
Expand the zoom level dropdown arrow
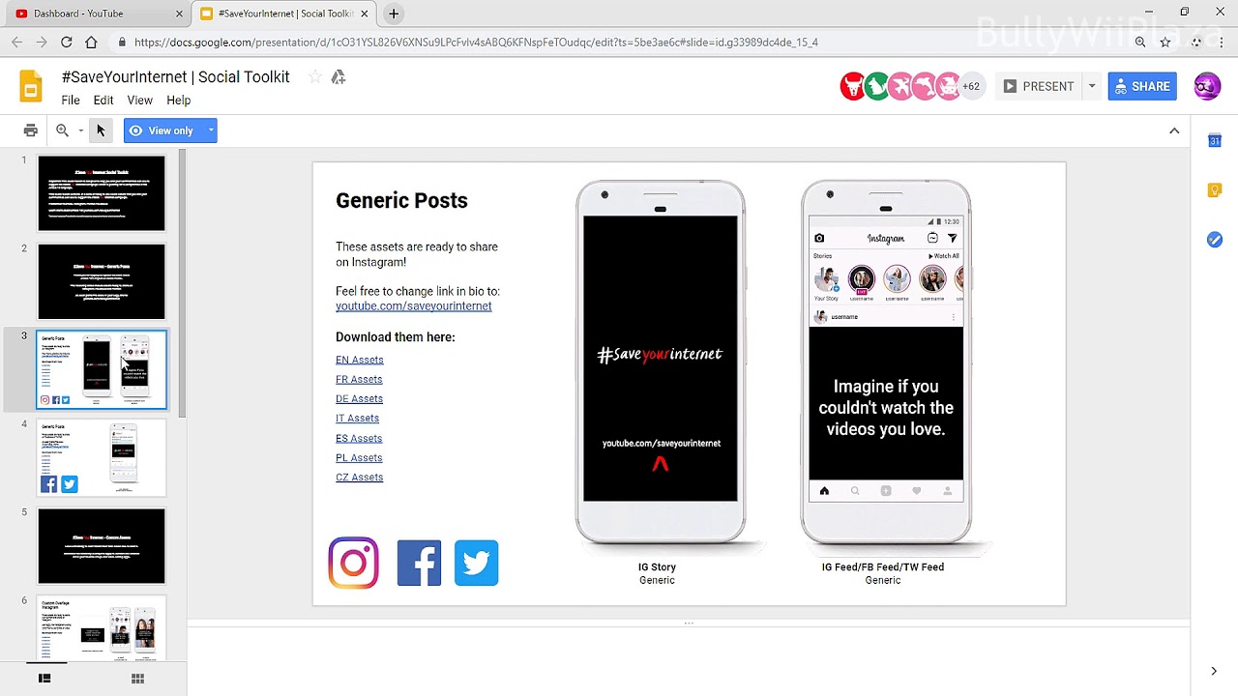81,130
